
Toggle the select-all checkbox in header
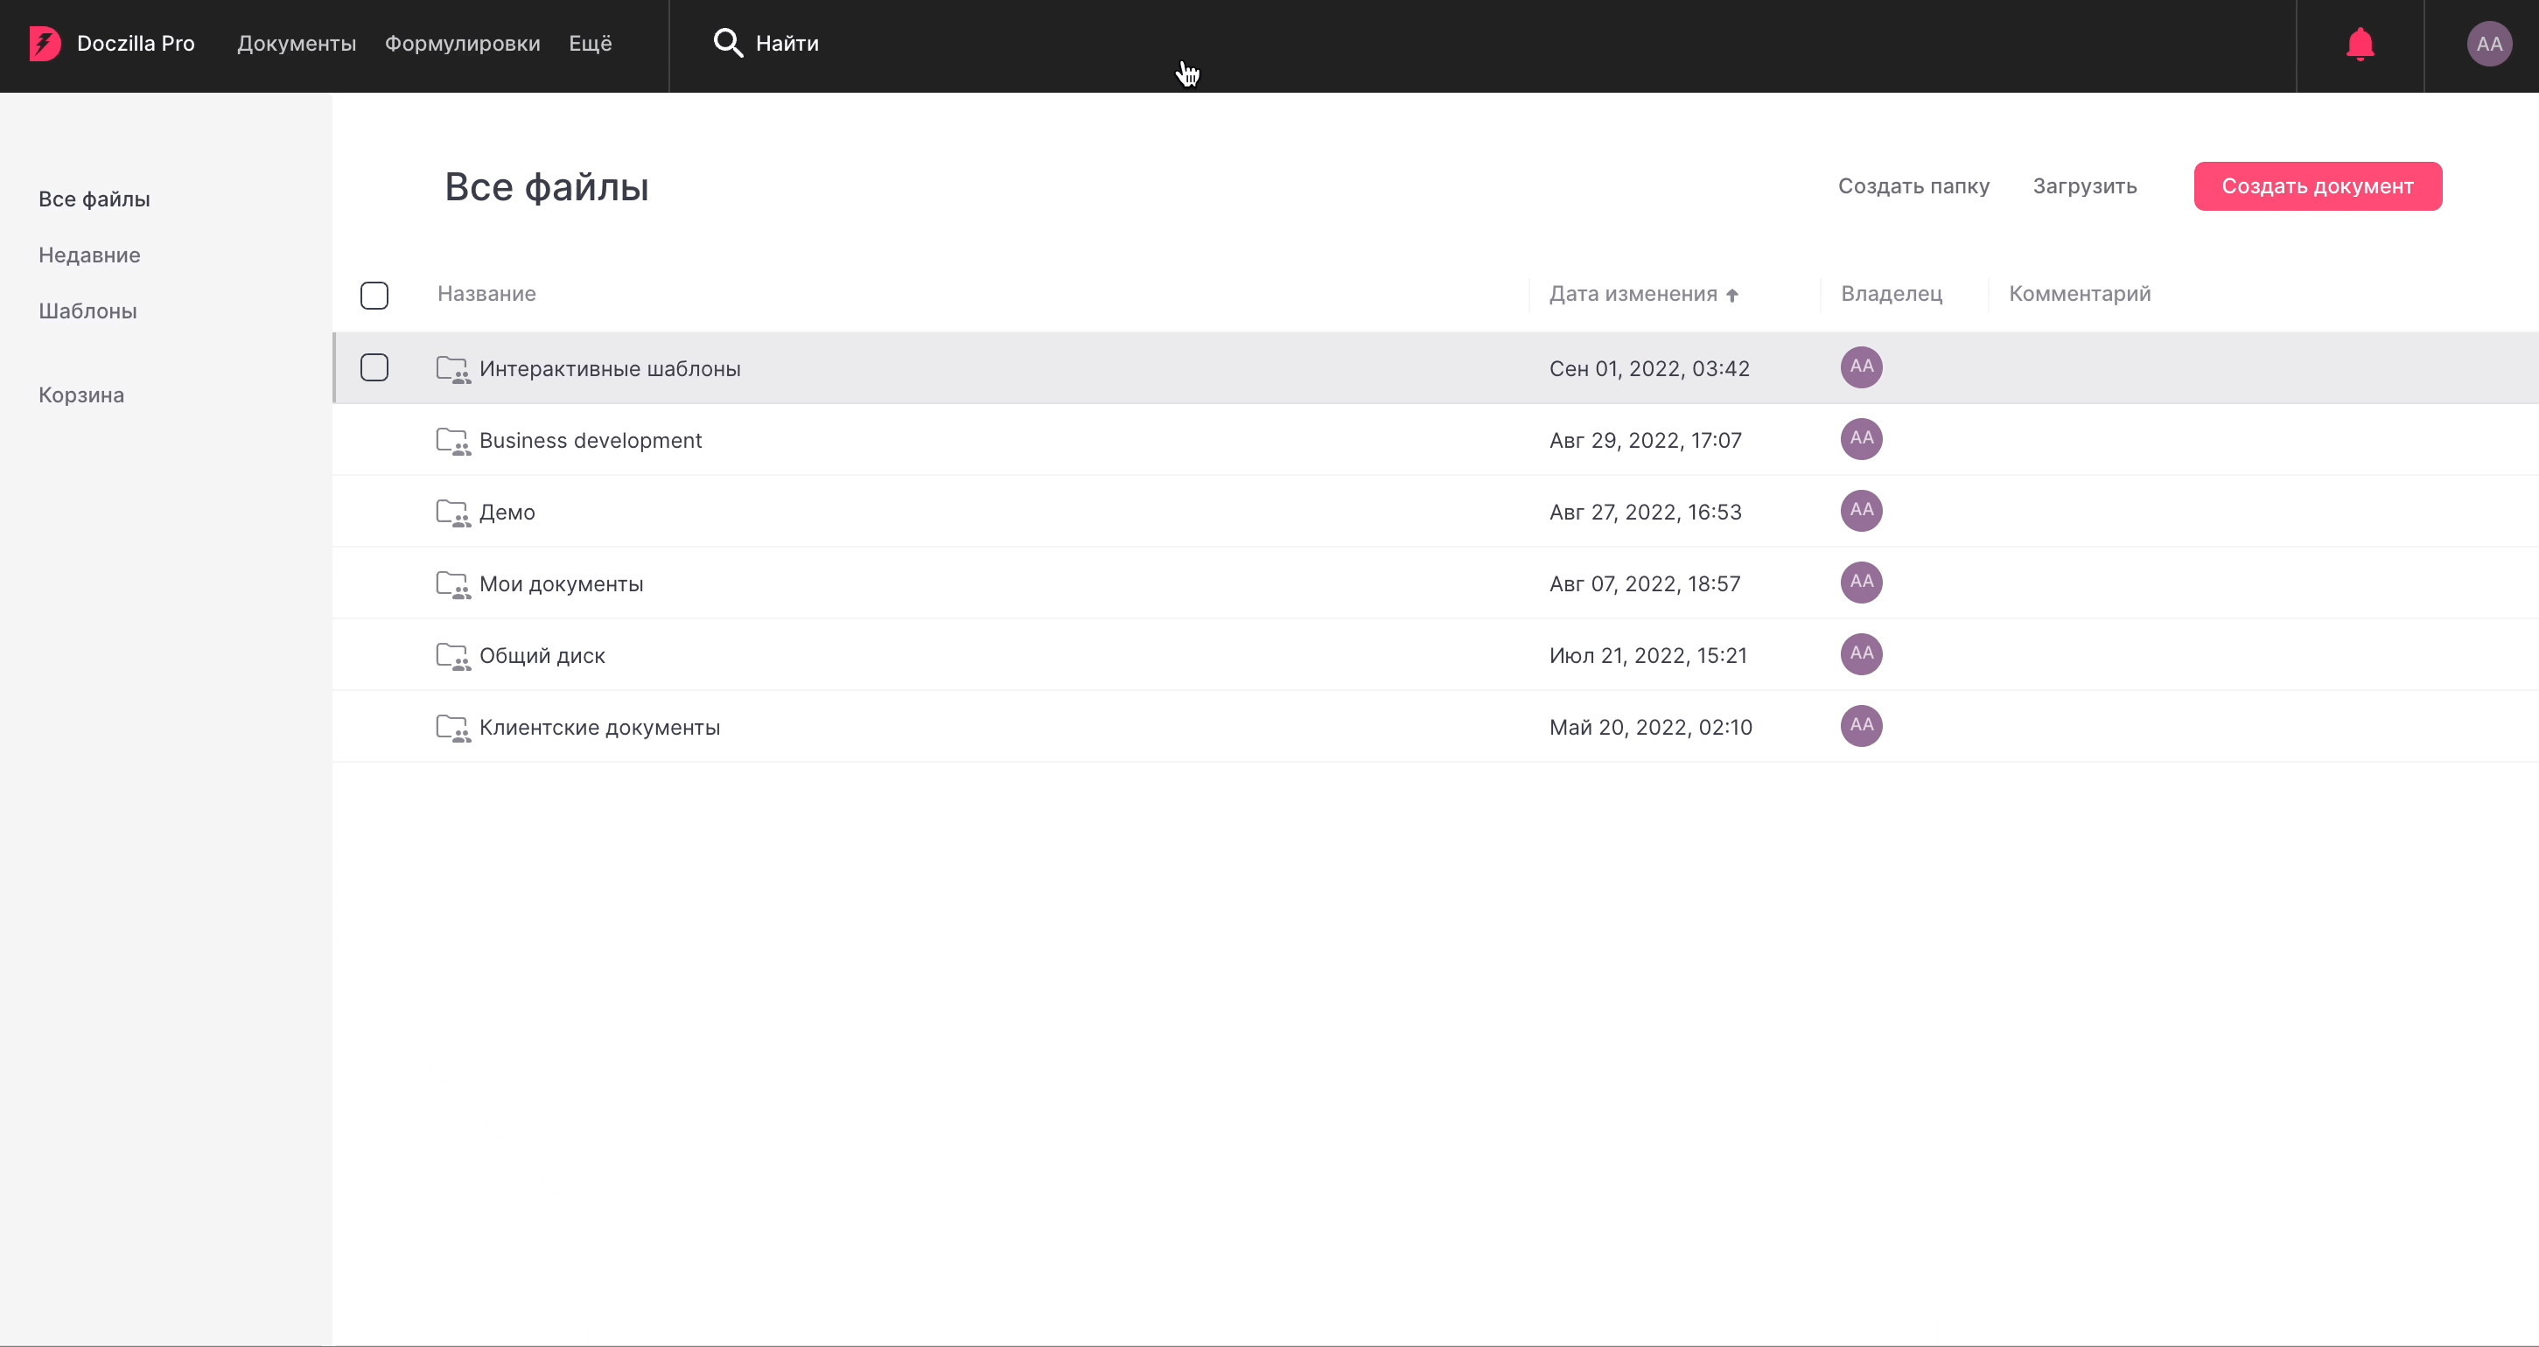374,295
